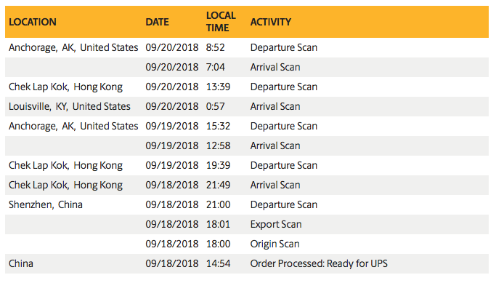Viewport: 496px width, 283px height.
Task: Click the 21:49 local time cell
Action: coord(219,185)
